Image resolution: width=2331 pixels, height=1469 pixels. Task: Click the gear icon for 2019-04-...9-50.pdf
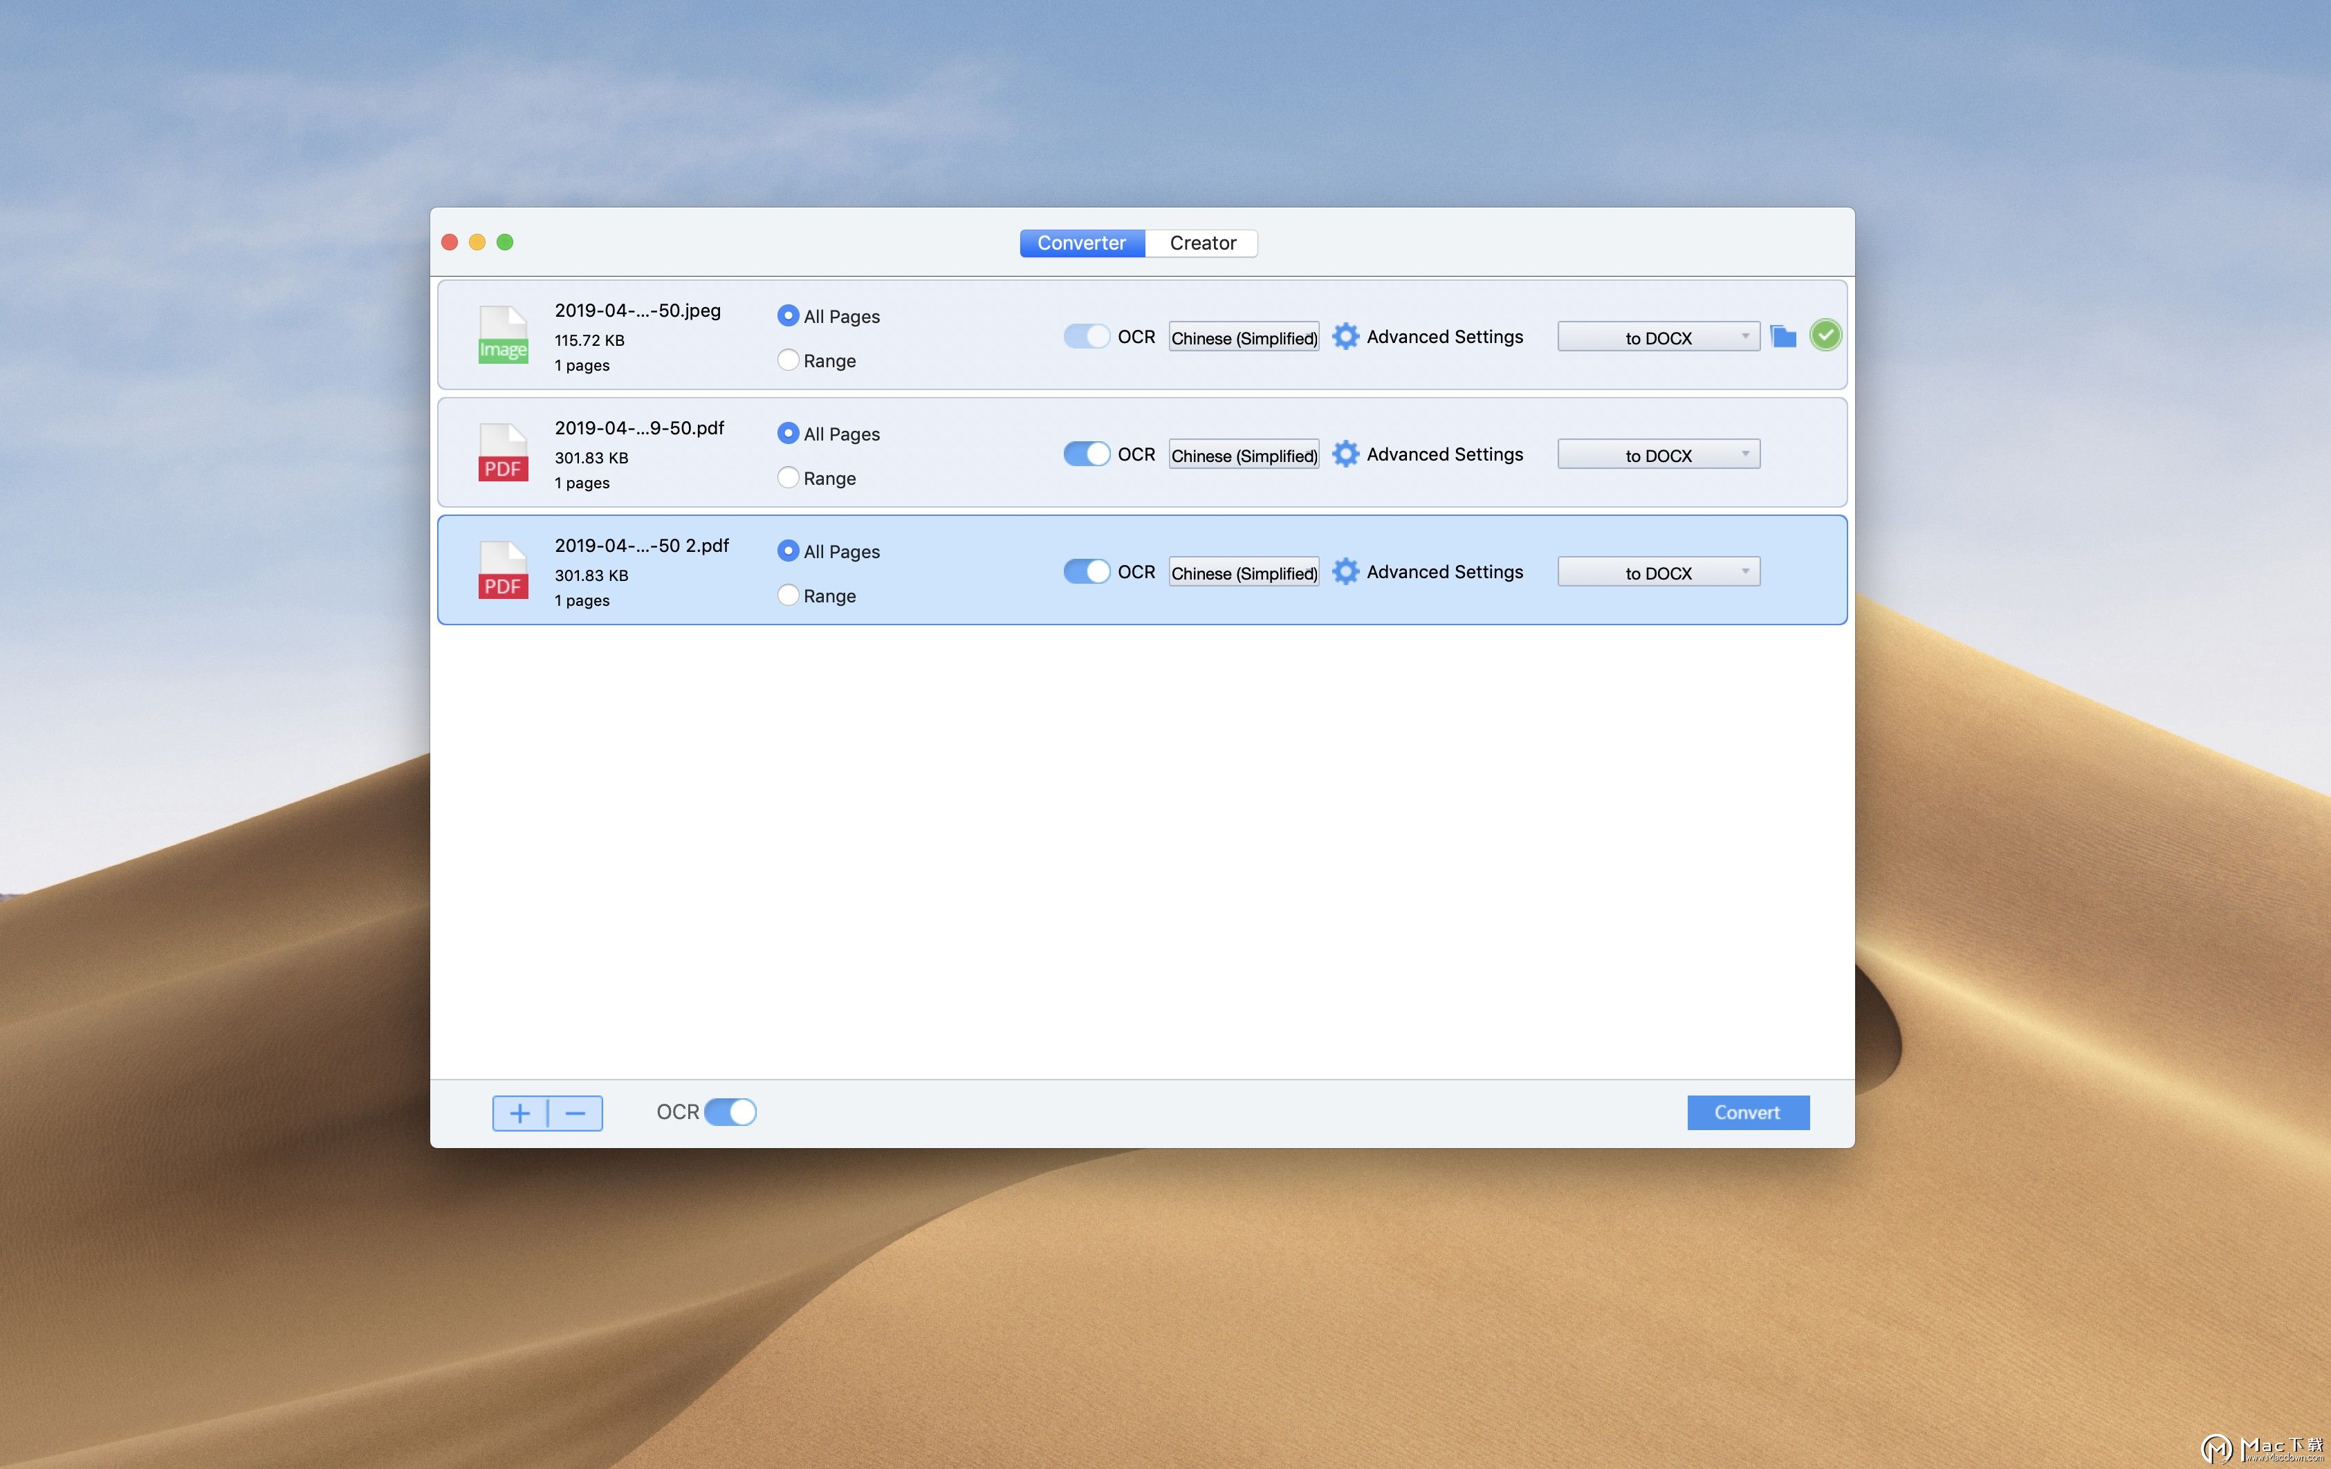pos(1345,454)
